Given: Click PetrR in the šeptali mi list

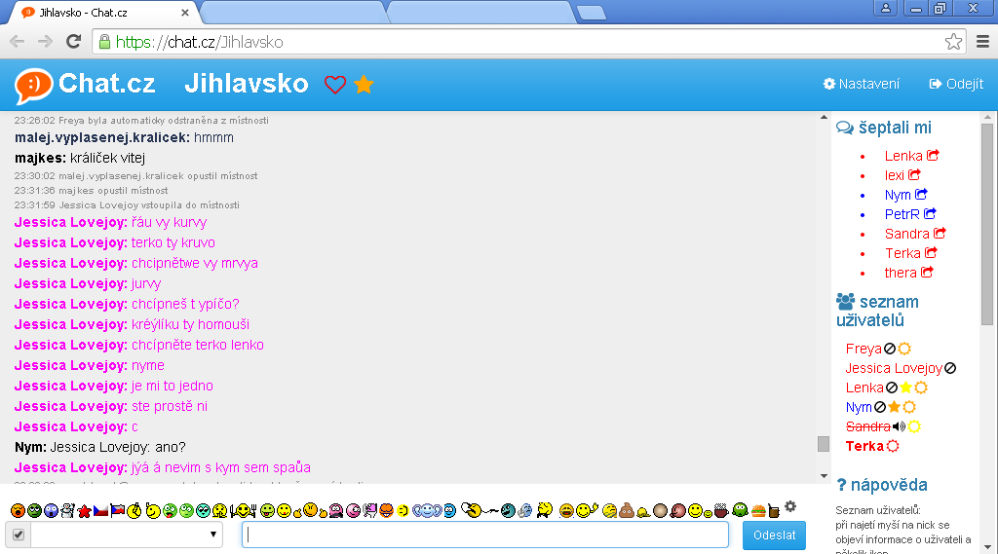Looking at the screenshot, I should click(902, 214).
